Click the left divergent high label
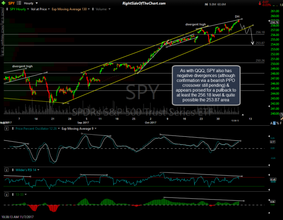The width and height of the screenshot is (283, 220). click(x=23, y=66)
